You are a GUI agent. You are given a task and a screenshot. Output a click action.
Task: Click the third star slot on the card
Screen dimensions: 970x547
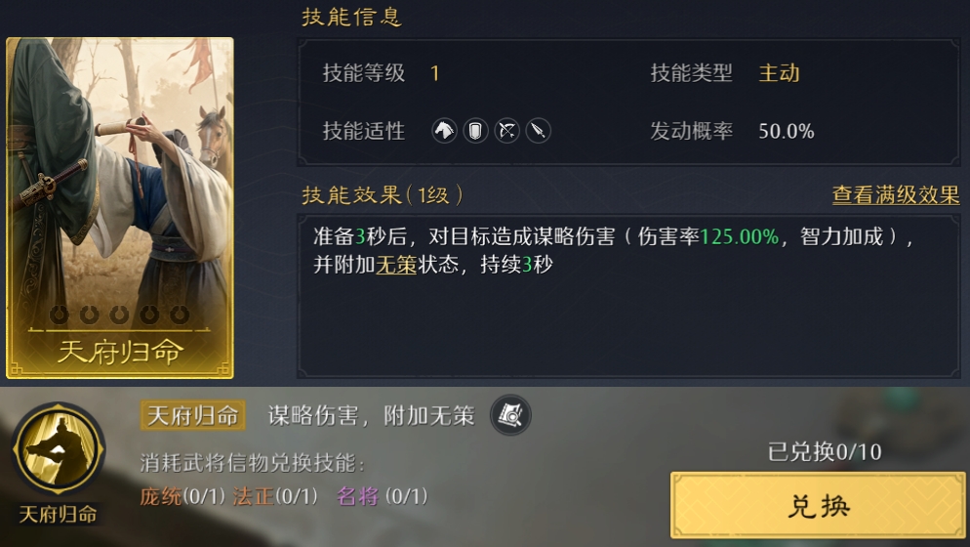pyautogui.click(x=119, y=315)
